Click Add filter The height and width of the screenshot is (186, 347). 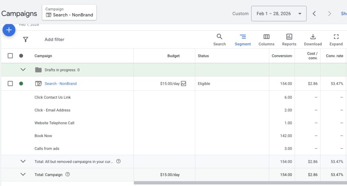(55, 39)
